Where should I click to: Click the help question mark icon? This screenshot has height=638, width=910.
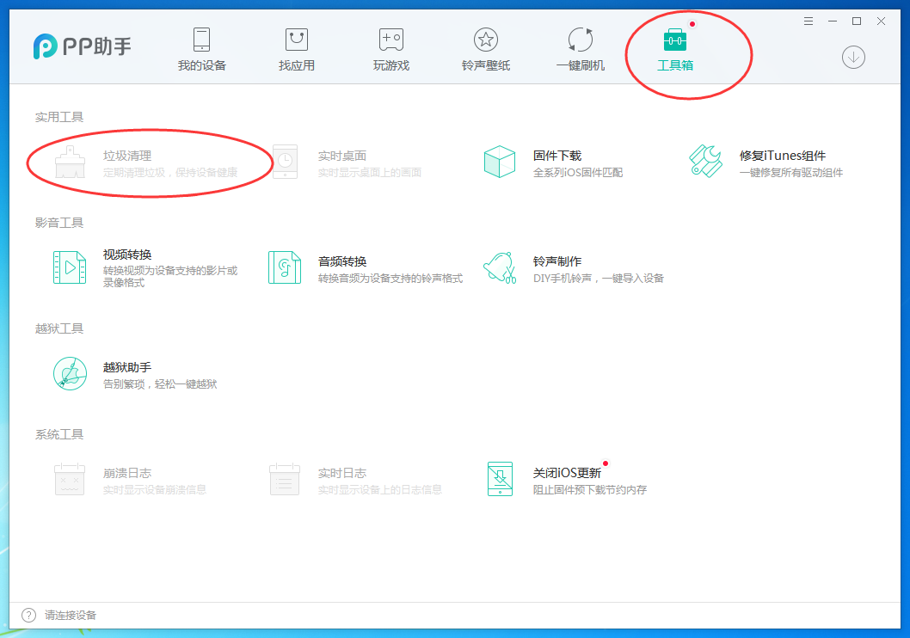(27, 615)
